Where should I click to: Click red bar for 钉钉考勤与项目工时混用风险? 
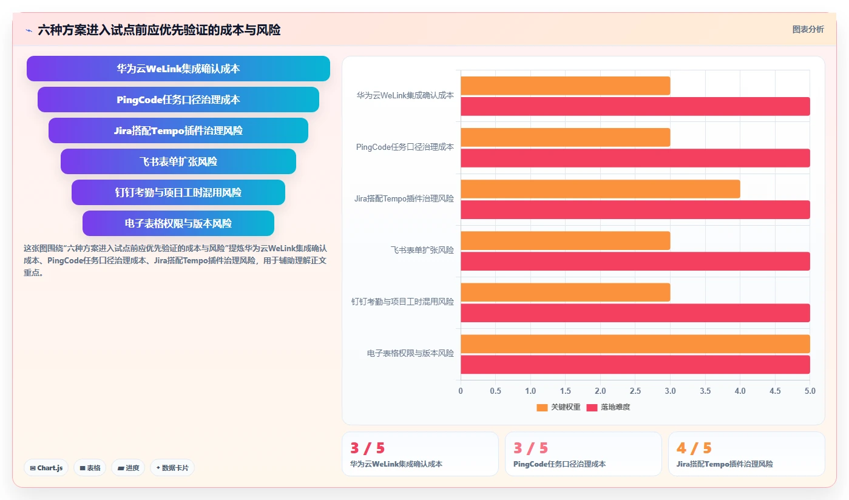click(x=635, y=312)
